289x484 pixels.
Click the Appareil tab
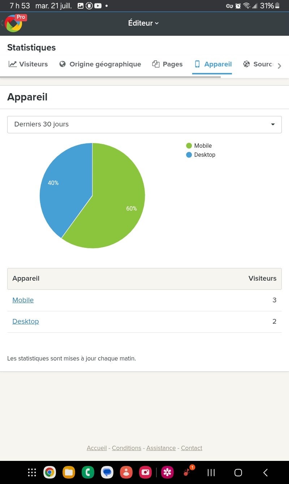click(x=213, y=64)
